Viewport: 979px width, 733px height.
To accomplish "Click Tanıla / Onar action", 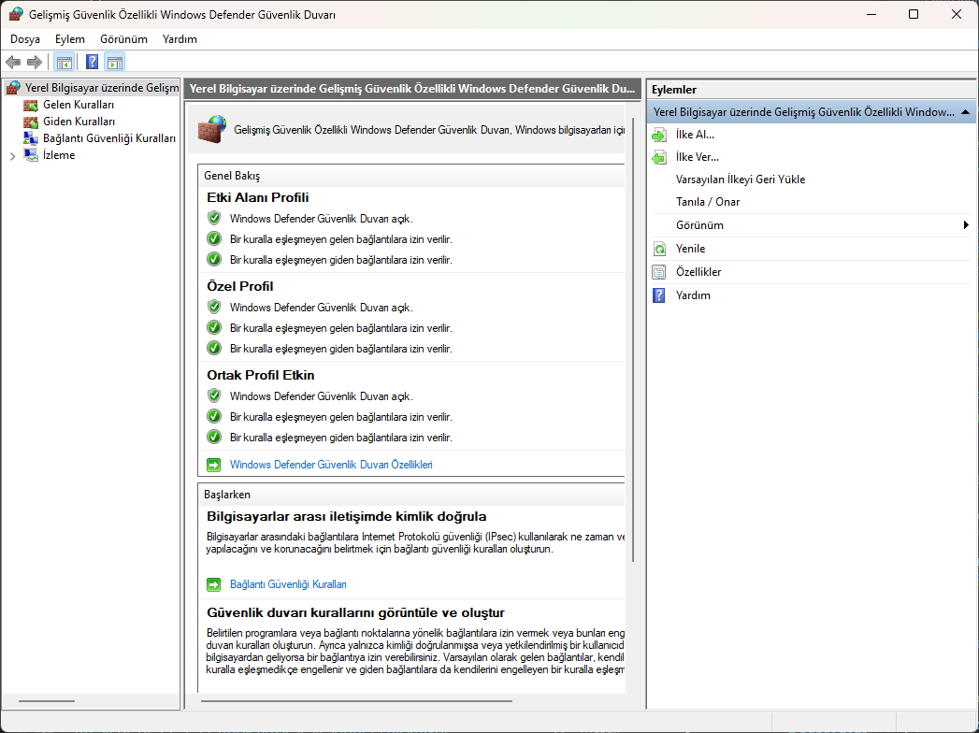I will point(708,202).
